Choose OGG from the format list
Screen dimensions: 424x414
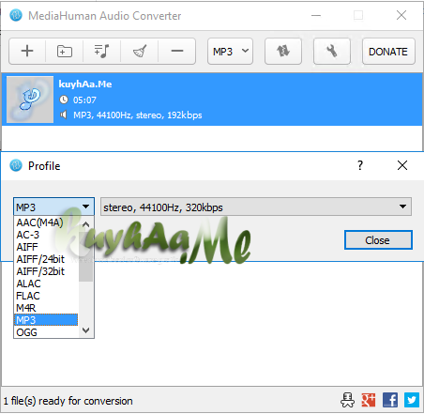point(26,332)
